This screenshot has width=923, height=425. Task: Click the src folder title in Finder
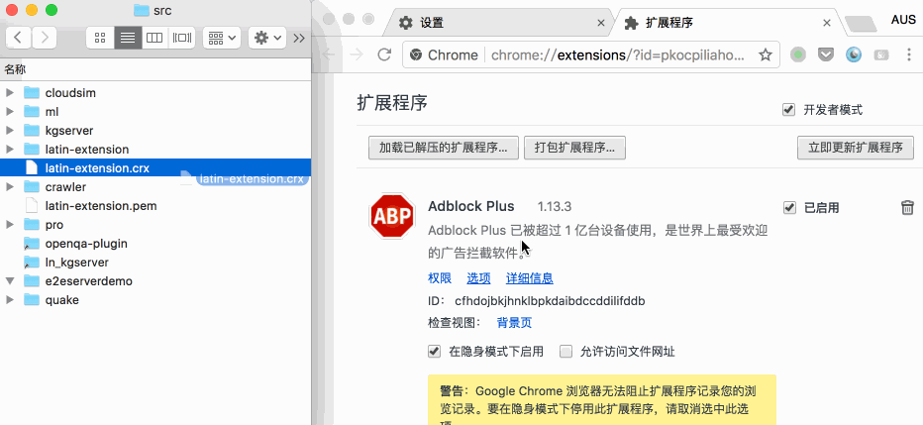(160, 10)
